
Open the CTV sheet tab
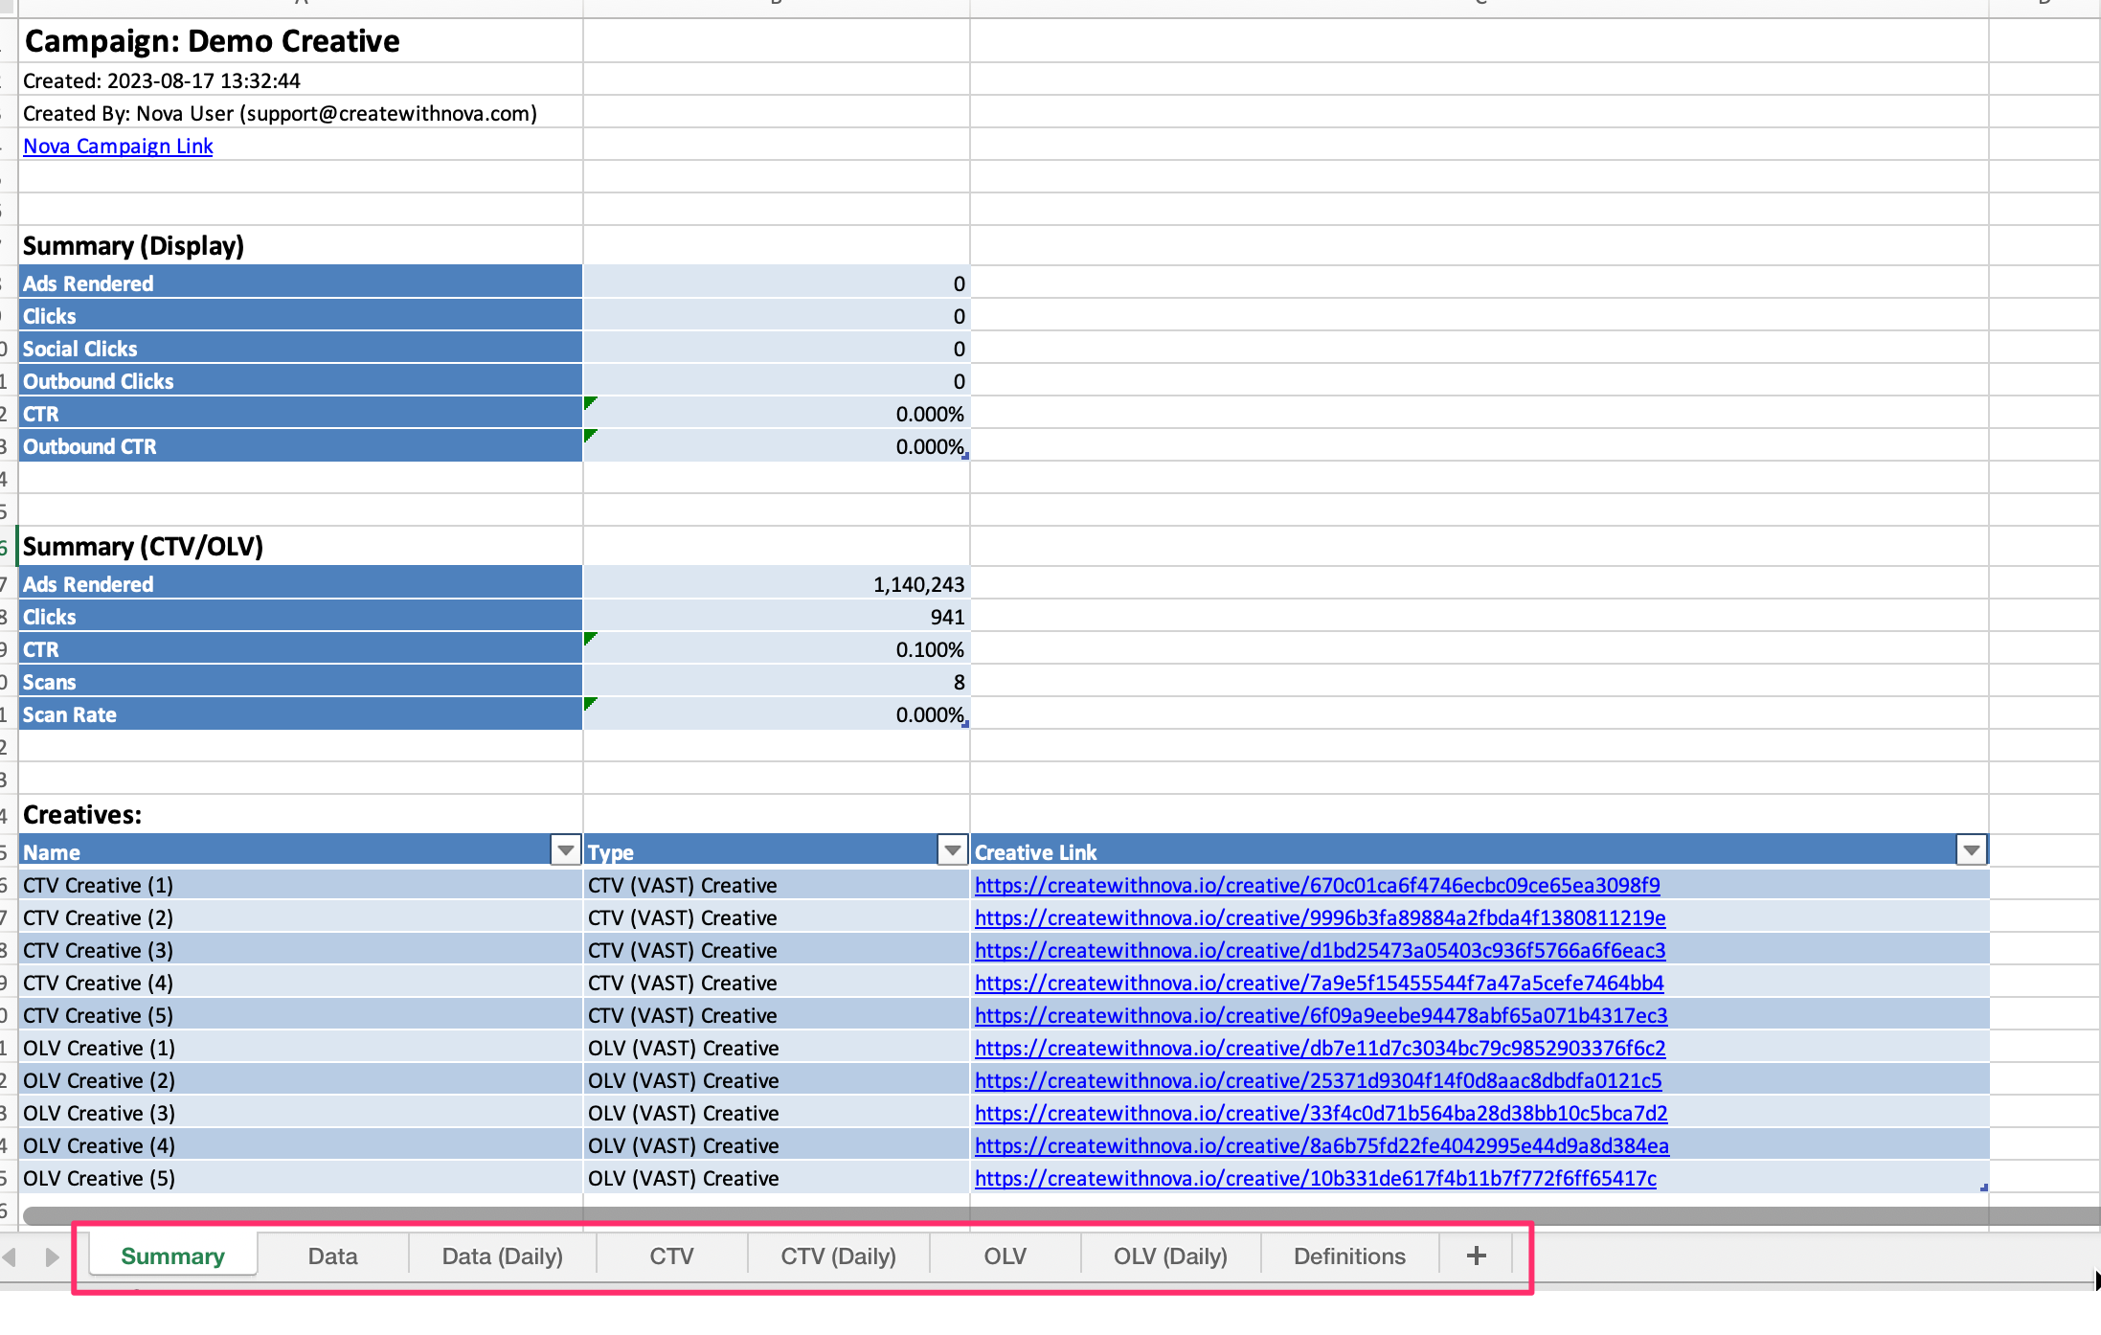[x=670, y=1256]
